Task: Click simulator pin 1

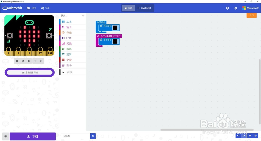Action: [x=18, y=51]
